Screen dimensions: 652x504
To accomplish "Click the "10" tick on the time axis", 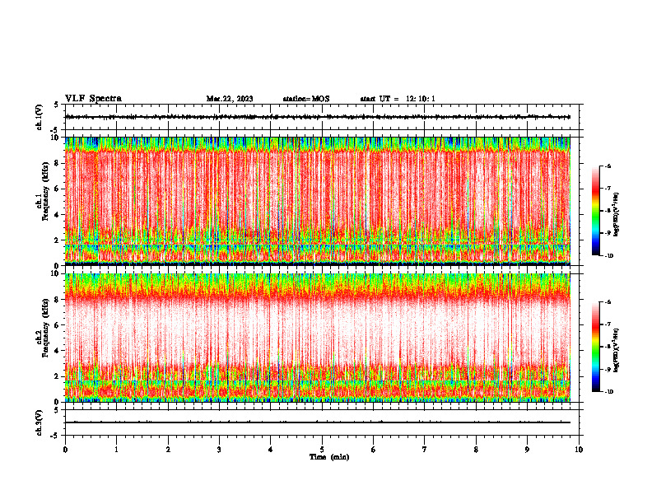I will pyautogui.click(x=579, y=450).
